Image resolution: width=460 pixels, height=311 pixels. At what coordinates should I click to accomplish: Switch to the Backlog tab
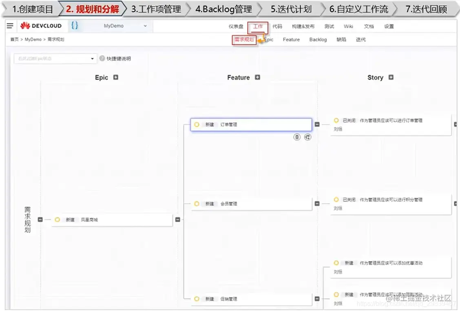[x=318, y=39]
